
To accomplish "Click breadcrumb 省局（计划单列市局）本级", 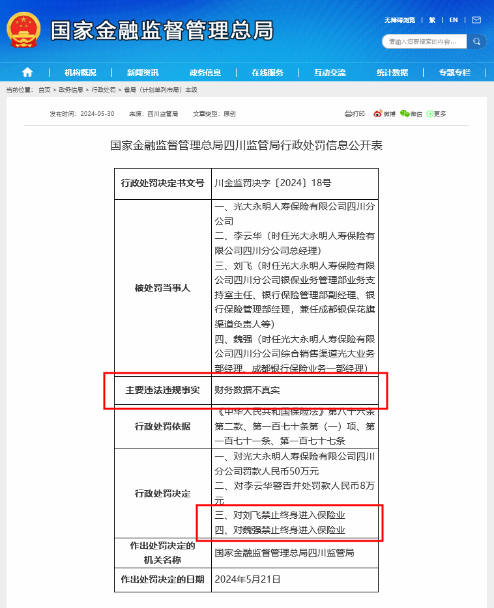I will tap(161, 90).
